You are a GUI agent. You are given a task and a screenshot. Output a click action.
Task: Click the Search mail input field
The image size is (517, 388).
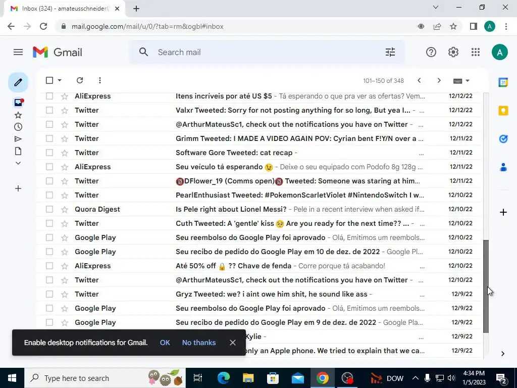267,52
